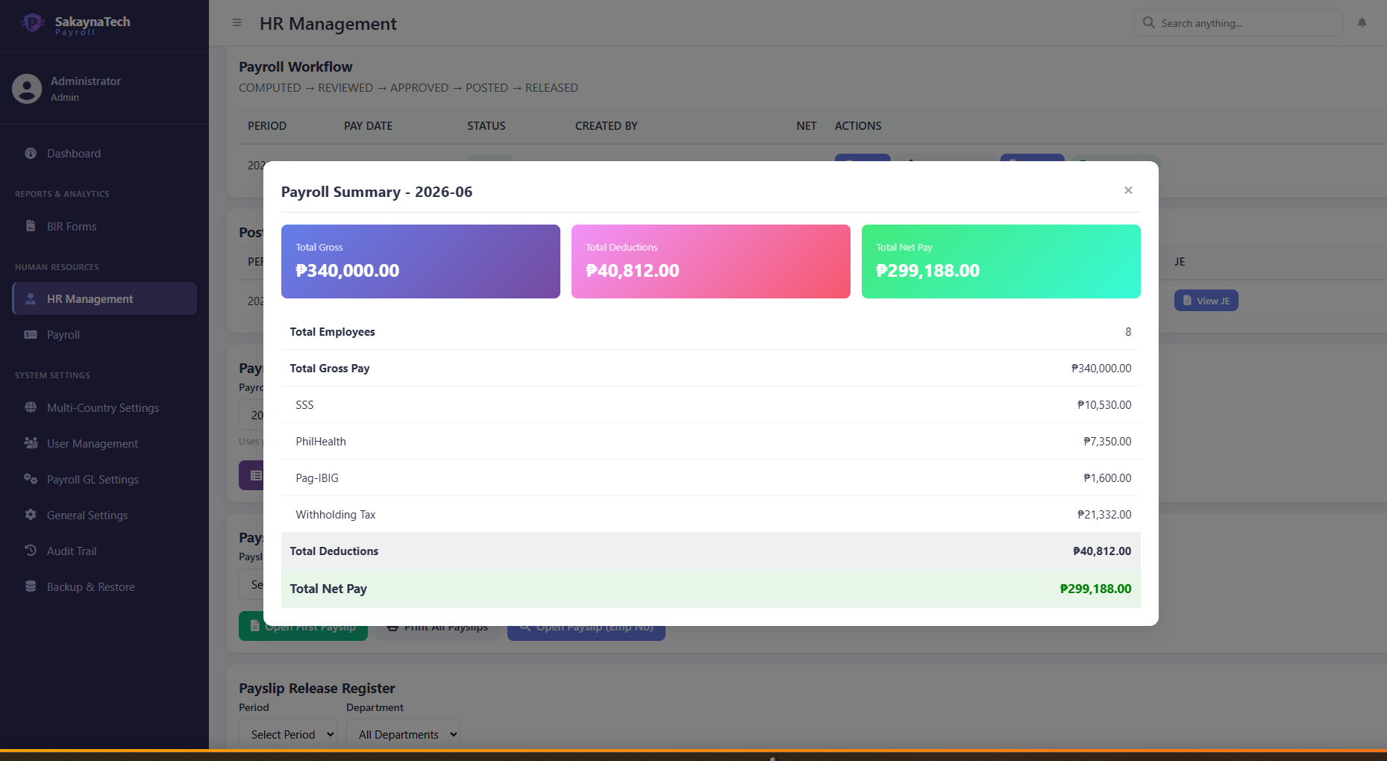This screenshot has height=761, width=1387.
Task: Expand the Select Period dropdown
Action: tap(288, 734)
